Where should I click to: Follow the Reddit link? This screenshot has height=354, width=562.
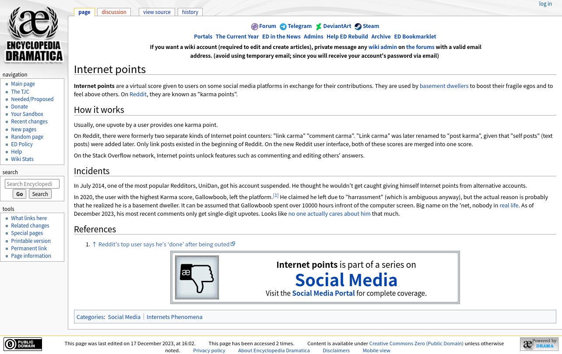pos(138,95)
